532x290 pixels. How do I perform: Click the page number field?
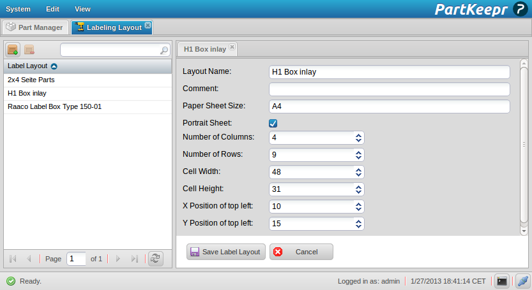point(77,259)
